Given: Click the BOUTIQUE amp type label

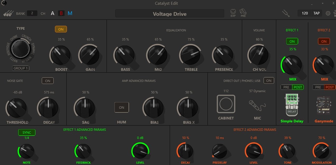Looking at the screenshot, I should 8,48.
